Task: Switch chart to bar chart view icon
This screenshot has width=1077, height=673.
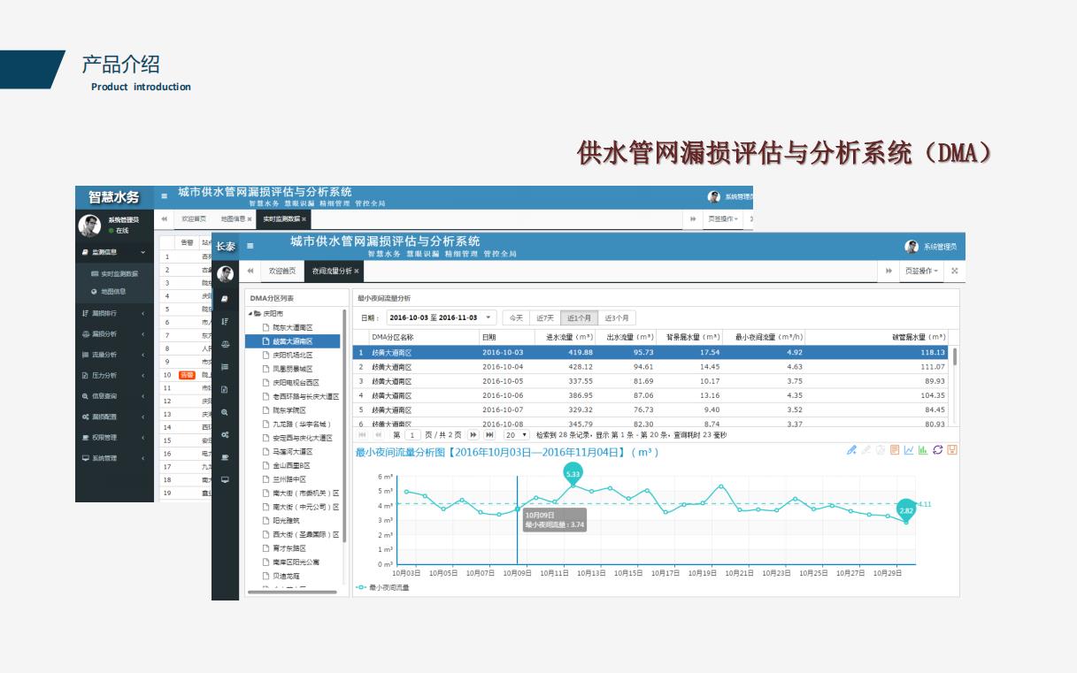Action: [923, 450]
